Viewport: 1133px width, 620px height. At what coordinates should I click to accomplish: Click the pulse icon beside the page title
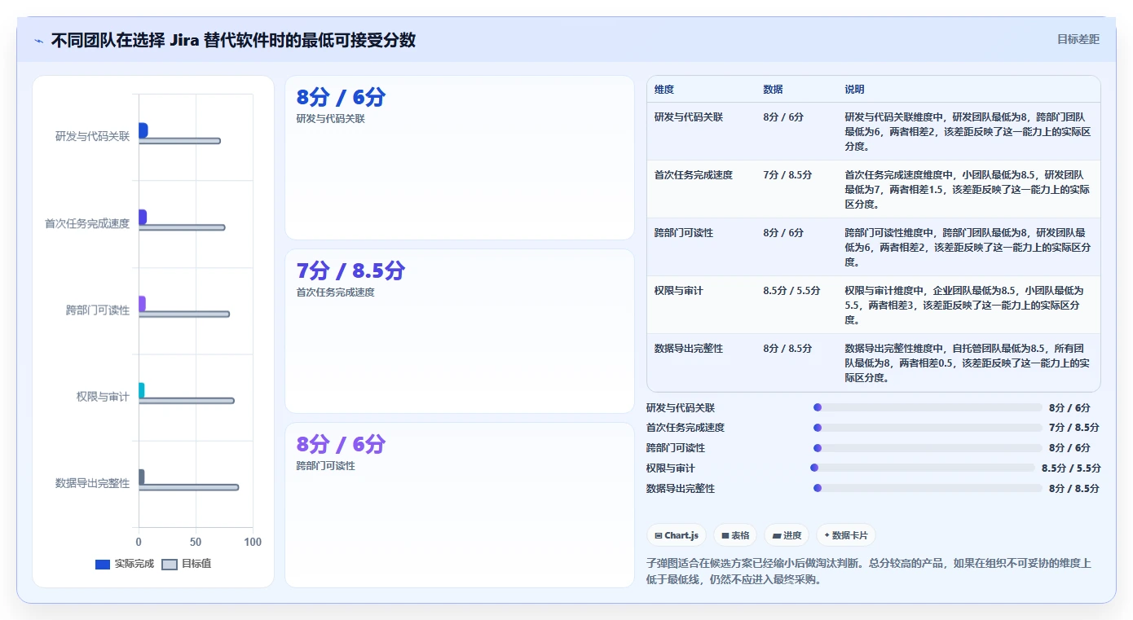pyautogui.click(x=39, y=40)
